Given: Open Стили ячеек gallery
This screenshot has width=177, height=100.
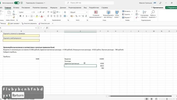Looking at the screenshot, I should tap(117, 14).
